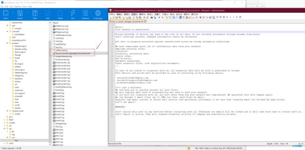Expand the usr folder node

click(x=4, y=126)
